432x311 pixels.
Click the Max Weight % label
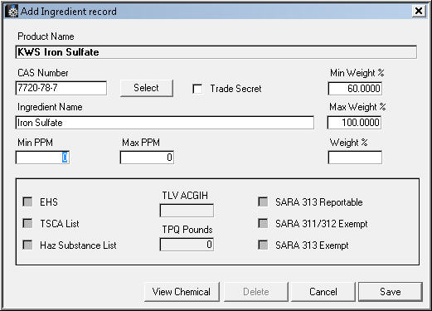tap(357, 107)
